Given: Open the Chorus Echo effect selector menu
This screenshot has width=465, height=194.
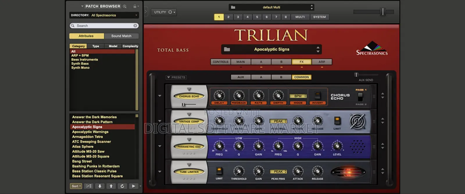Looking at the screenshot, I should click(189, 89).
